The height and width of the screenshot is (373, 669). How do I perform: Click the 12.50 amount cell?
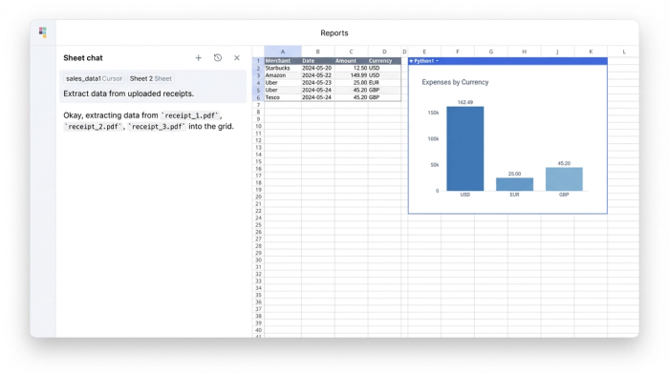point(351,68)
